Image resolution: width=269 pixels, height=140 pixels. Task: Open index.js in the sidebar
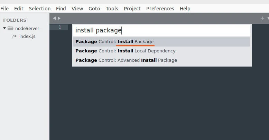point(27,36)
